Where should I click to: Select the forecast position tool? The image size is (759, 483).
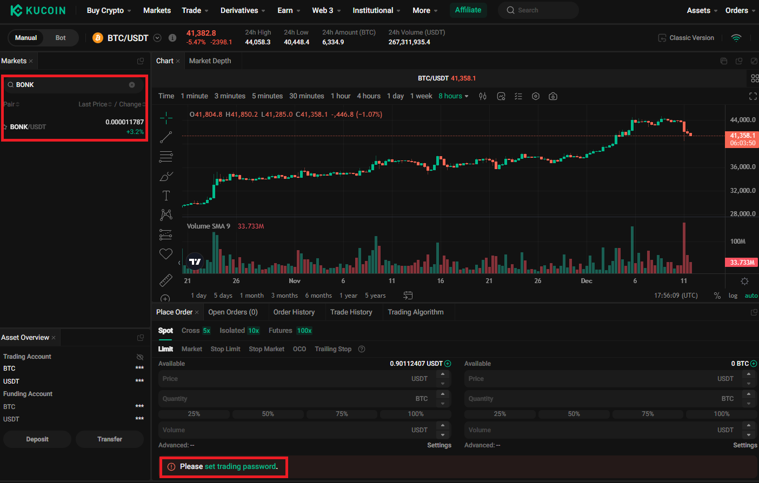click(x=166, y=234)
